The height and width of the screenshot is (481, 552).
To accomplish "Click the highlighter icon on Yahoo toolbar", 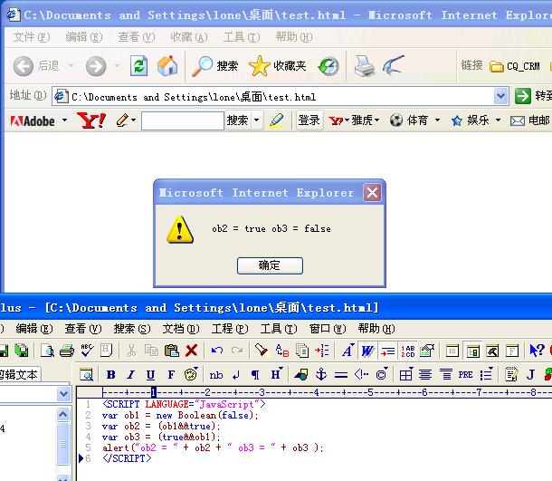I will [x=277, y=120].
